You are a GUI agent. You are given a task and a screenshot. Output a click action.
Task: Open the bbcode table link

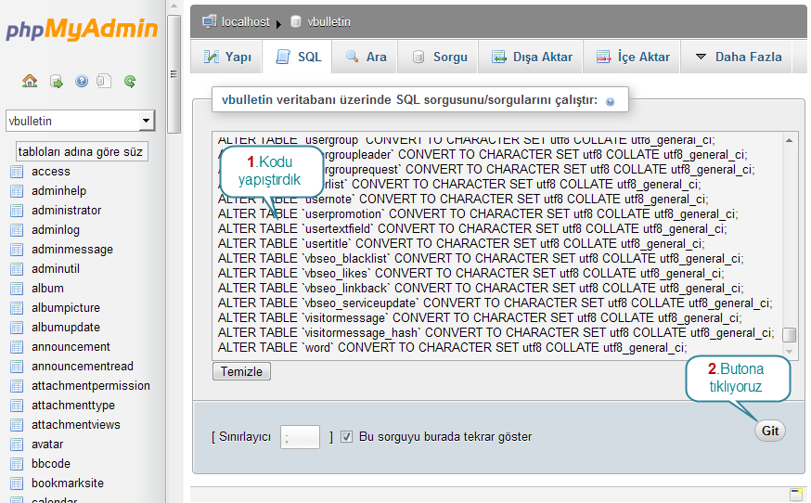[x=51, y=464]
